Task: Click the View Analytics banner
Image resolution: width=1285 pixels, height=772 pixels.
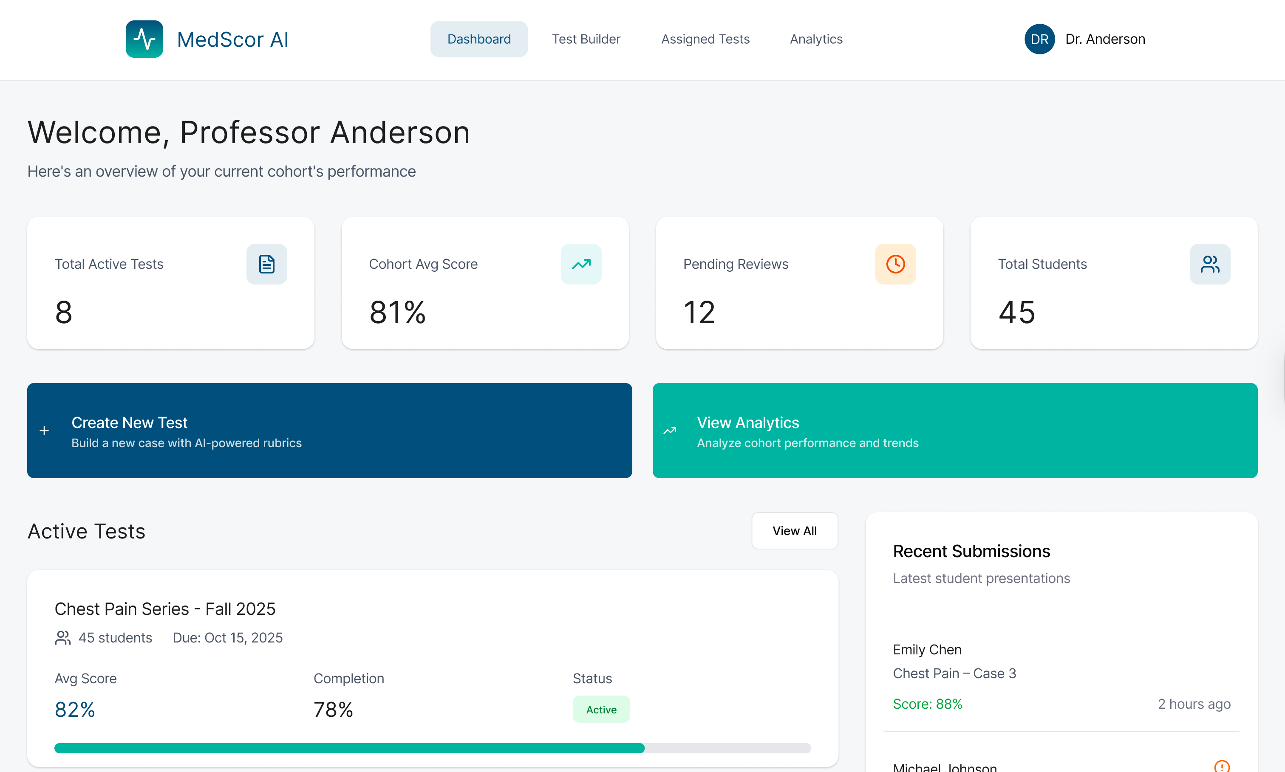Action: pyautogui.click(x=955, y=431)
